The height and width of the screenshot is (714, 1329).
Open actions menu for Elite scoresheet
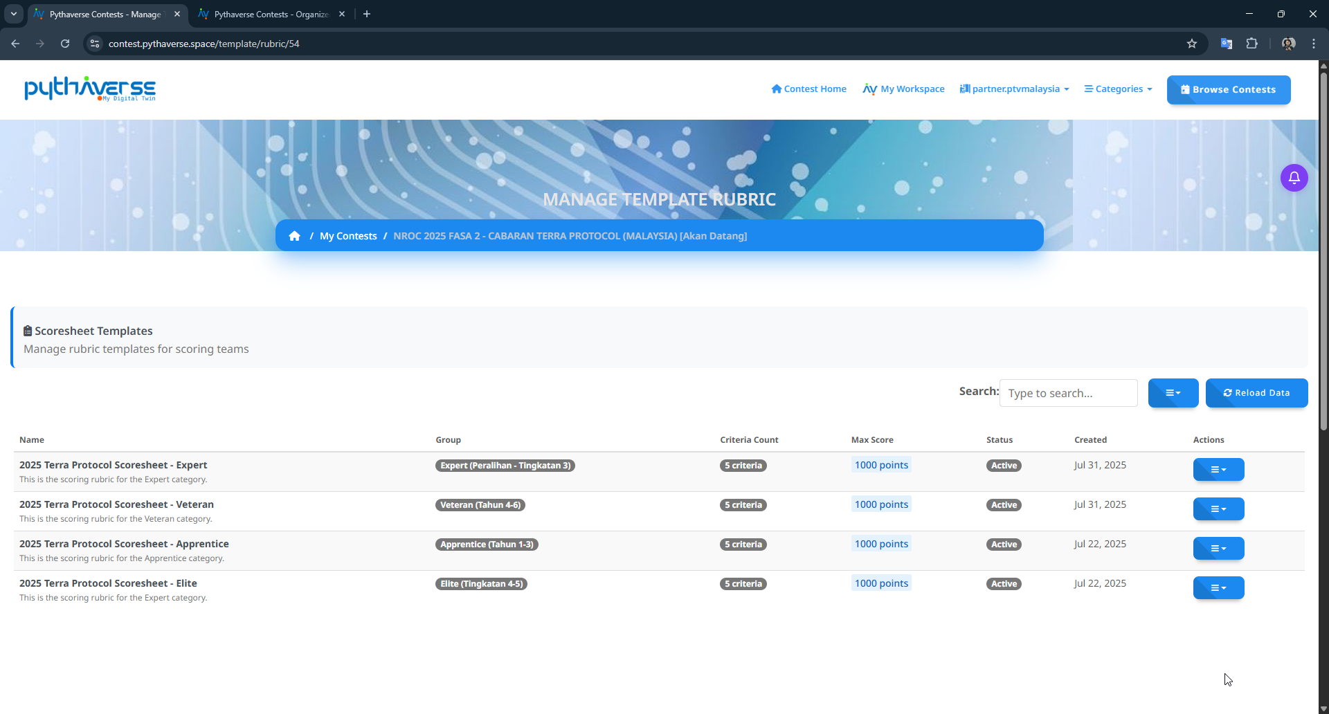click(1218, 587)
